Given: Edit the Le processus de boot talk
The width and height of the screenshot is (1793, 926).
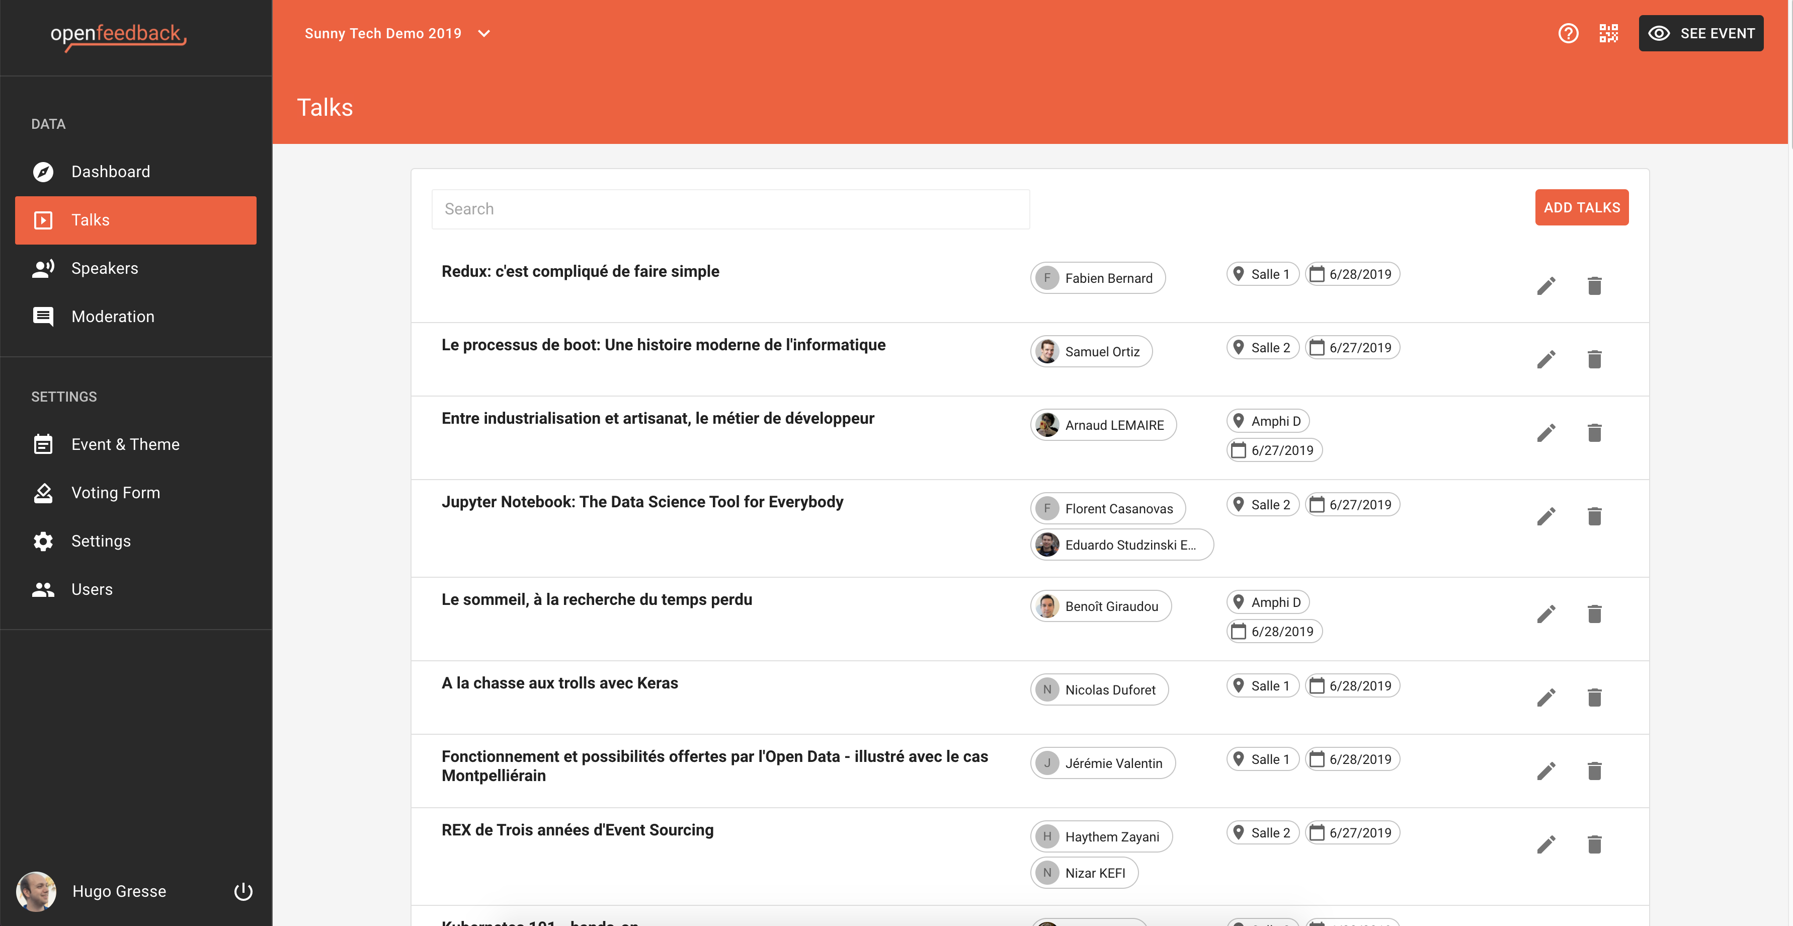Looking at the screenshot, I should point(1546,360).
